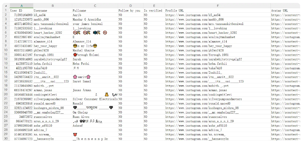Select column B header
The image size is (301, 141).
point(53,6)
